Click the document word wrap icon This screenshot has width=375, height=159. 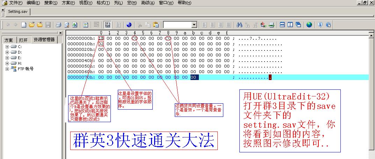point(86,25)
